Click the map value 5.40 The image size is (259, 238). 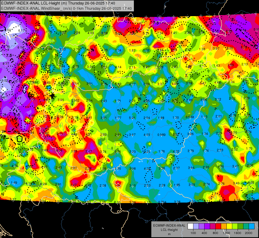tap(118, 84)
